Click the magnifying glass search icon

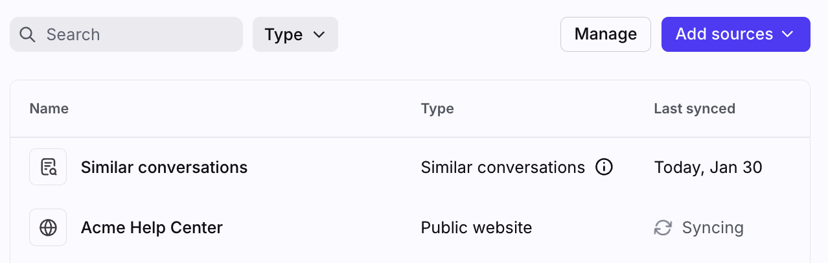point(27,34)
